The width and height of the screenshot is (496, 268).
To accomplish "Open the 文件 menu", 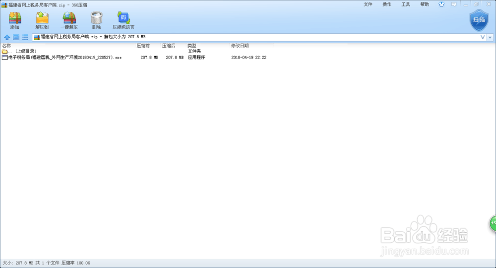I will click(x=368, y=4).
